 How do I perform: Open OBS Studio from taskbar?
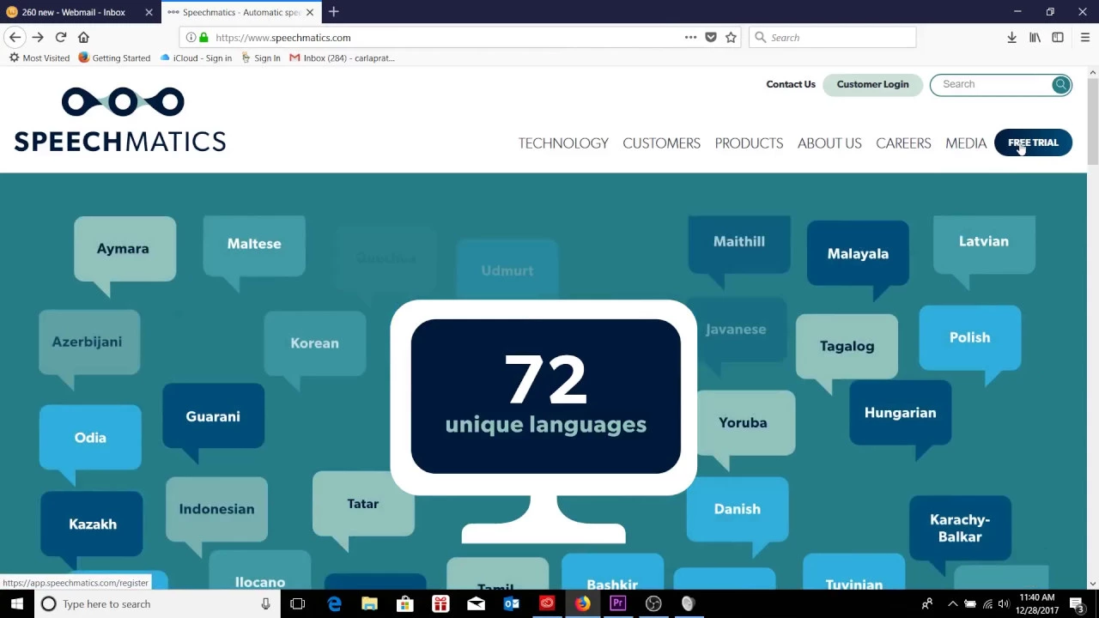tap(653, 604)
